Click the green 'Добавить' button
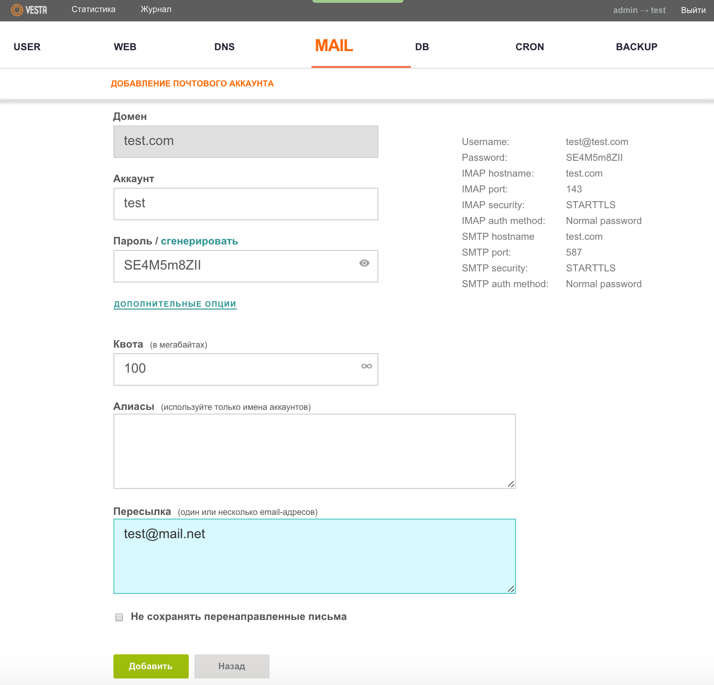This screenshot has height=685, width=714. [x=151, y=666]
